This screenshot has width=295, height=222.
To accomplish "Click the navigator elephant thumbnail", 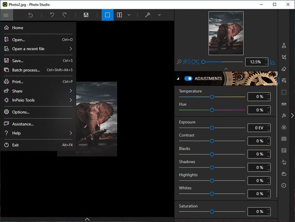I will click(x=226, y=33).
